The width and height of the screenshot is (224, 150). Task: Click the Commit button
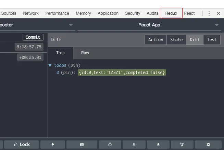(33, 37)
